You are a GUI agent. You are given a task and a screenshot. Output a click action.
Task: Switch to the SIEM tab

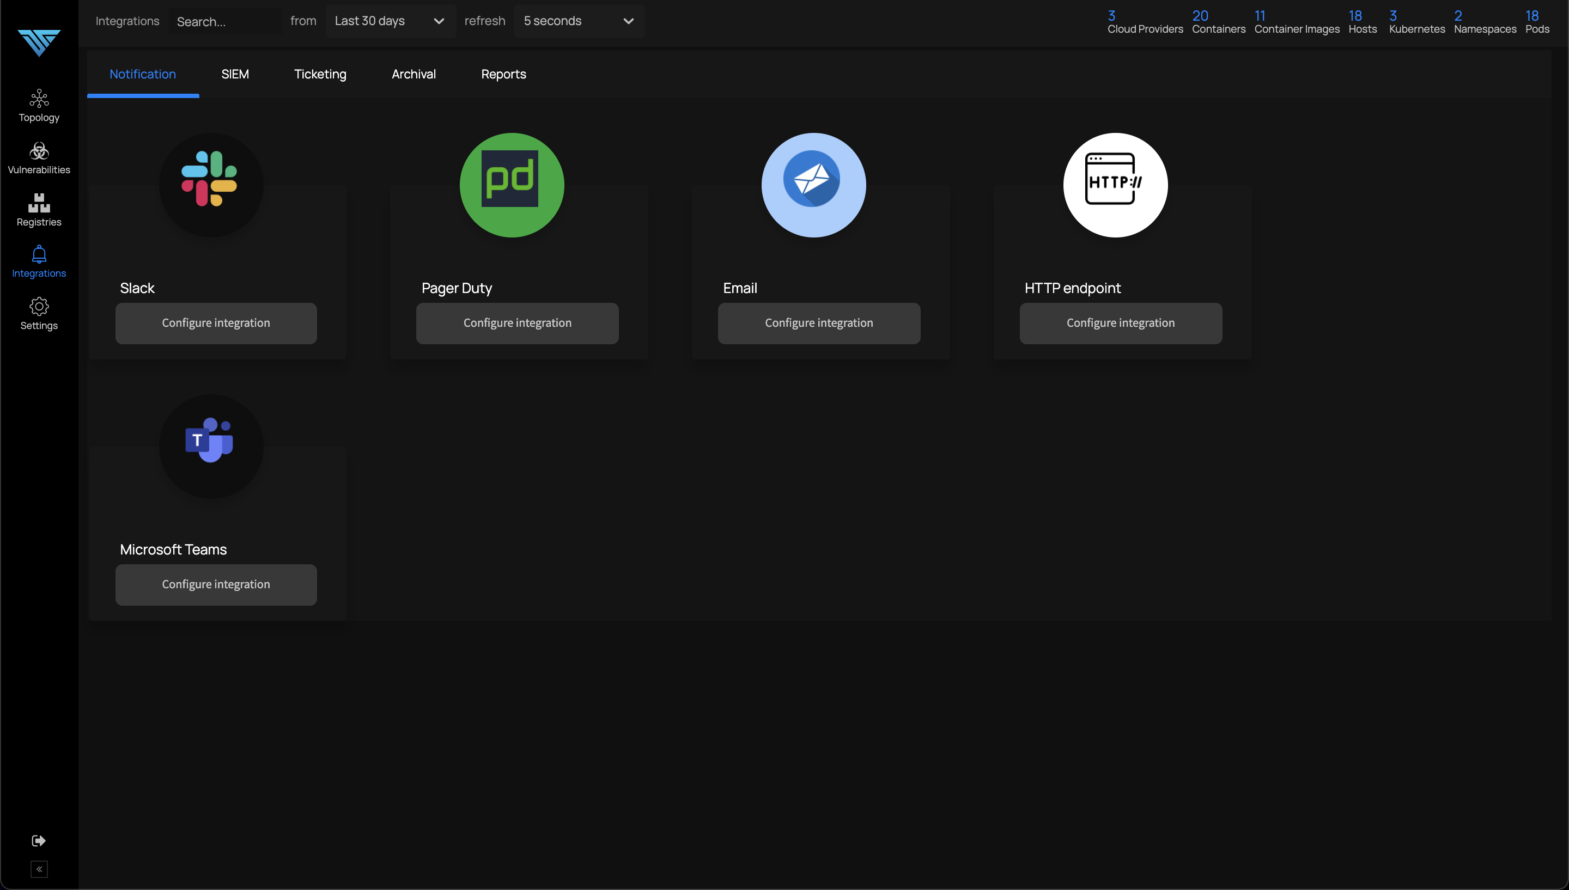pos(235,74)
